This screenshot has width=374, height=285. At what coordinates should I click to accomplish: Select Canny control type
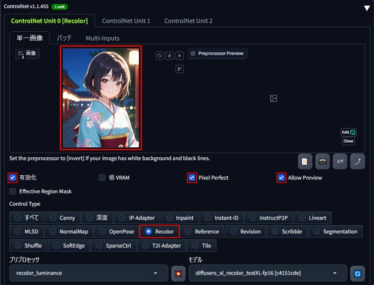point(62,218)
